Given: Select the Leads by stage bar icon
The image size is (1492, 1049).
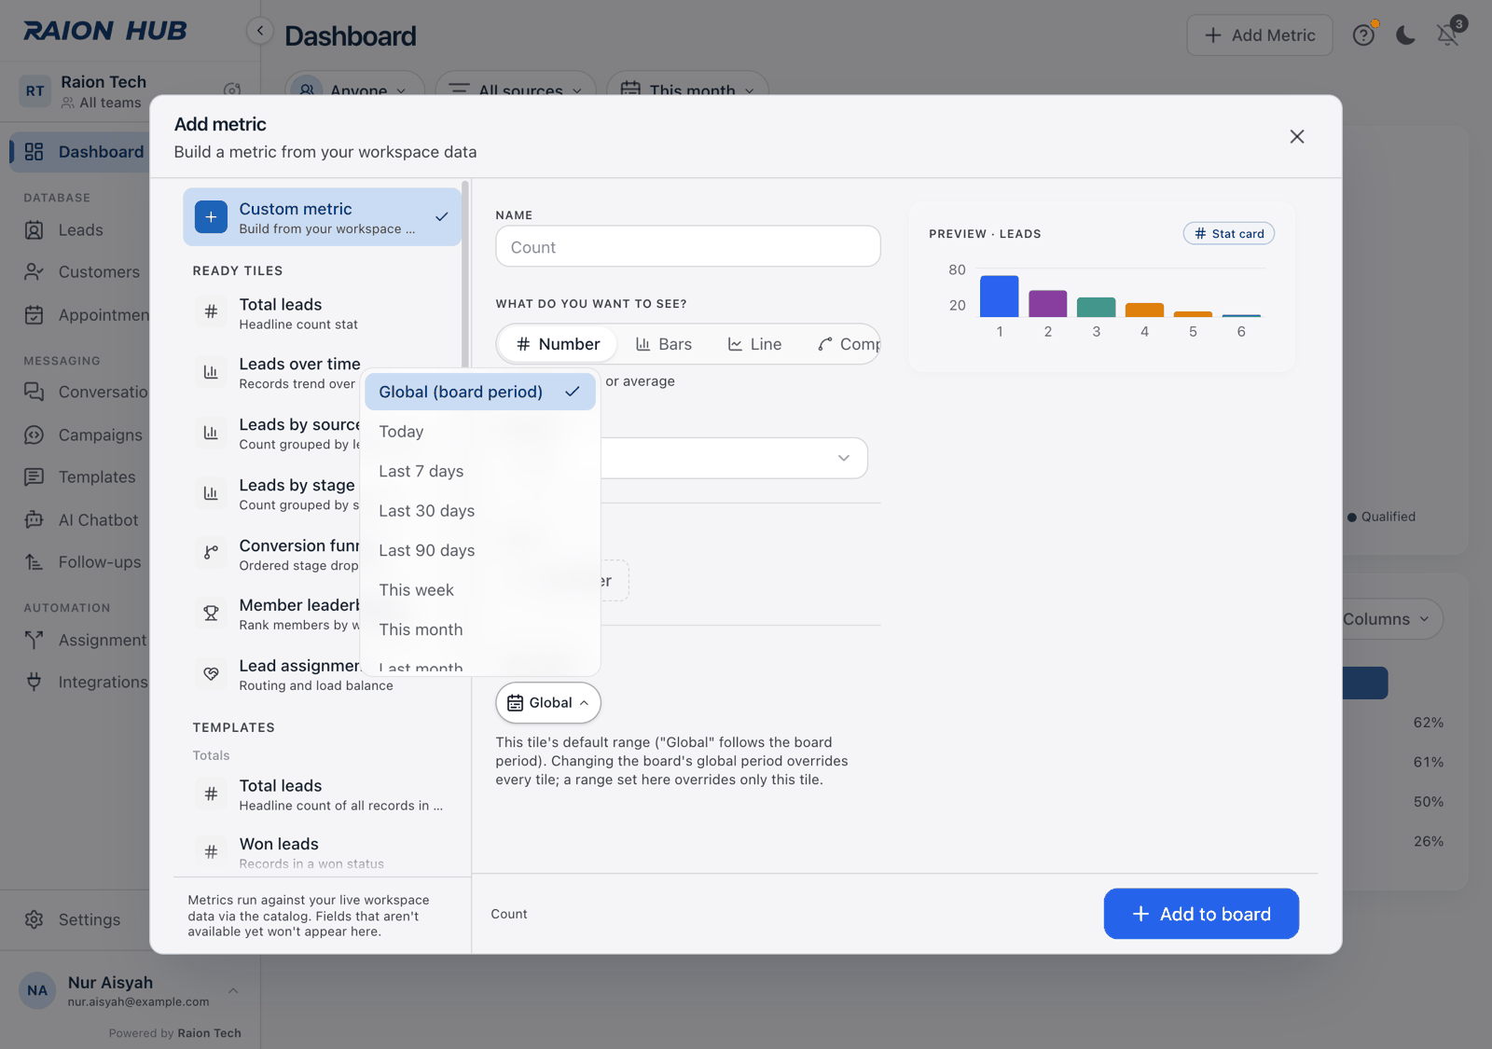Looking at the screenshot, I should pyautogui.click(x=211, y=493).
